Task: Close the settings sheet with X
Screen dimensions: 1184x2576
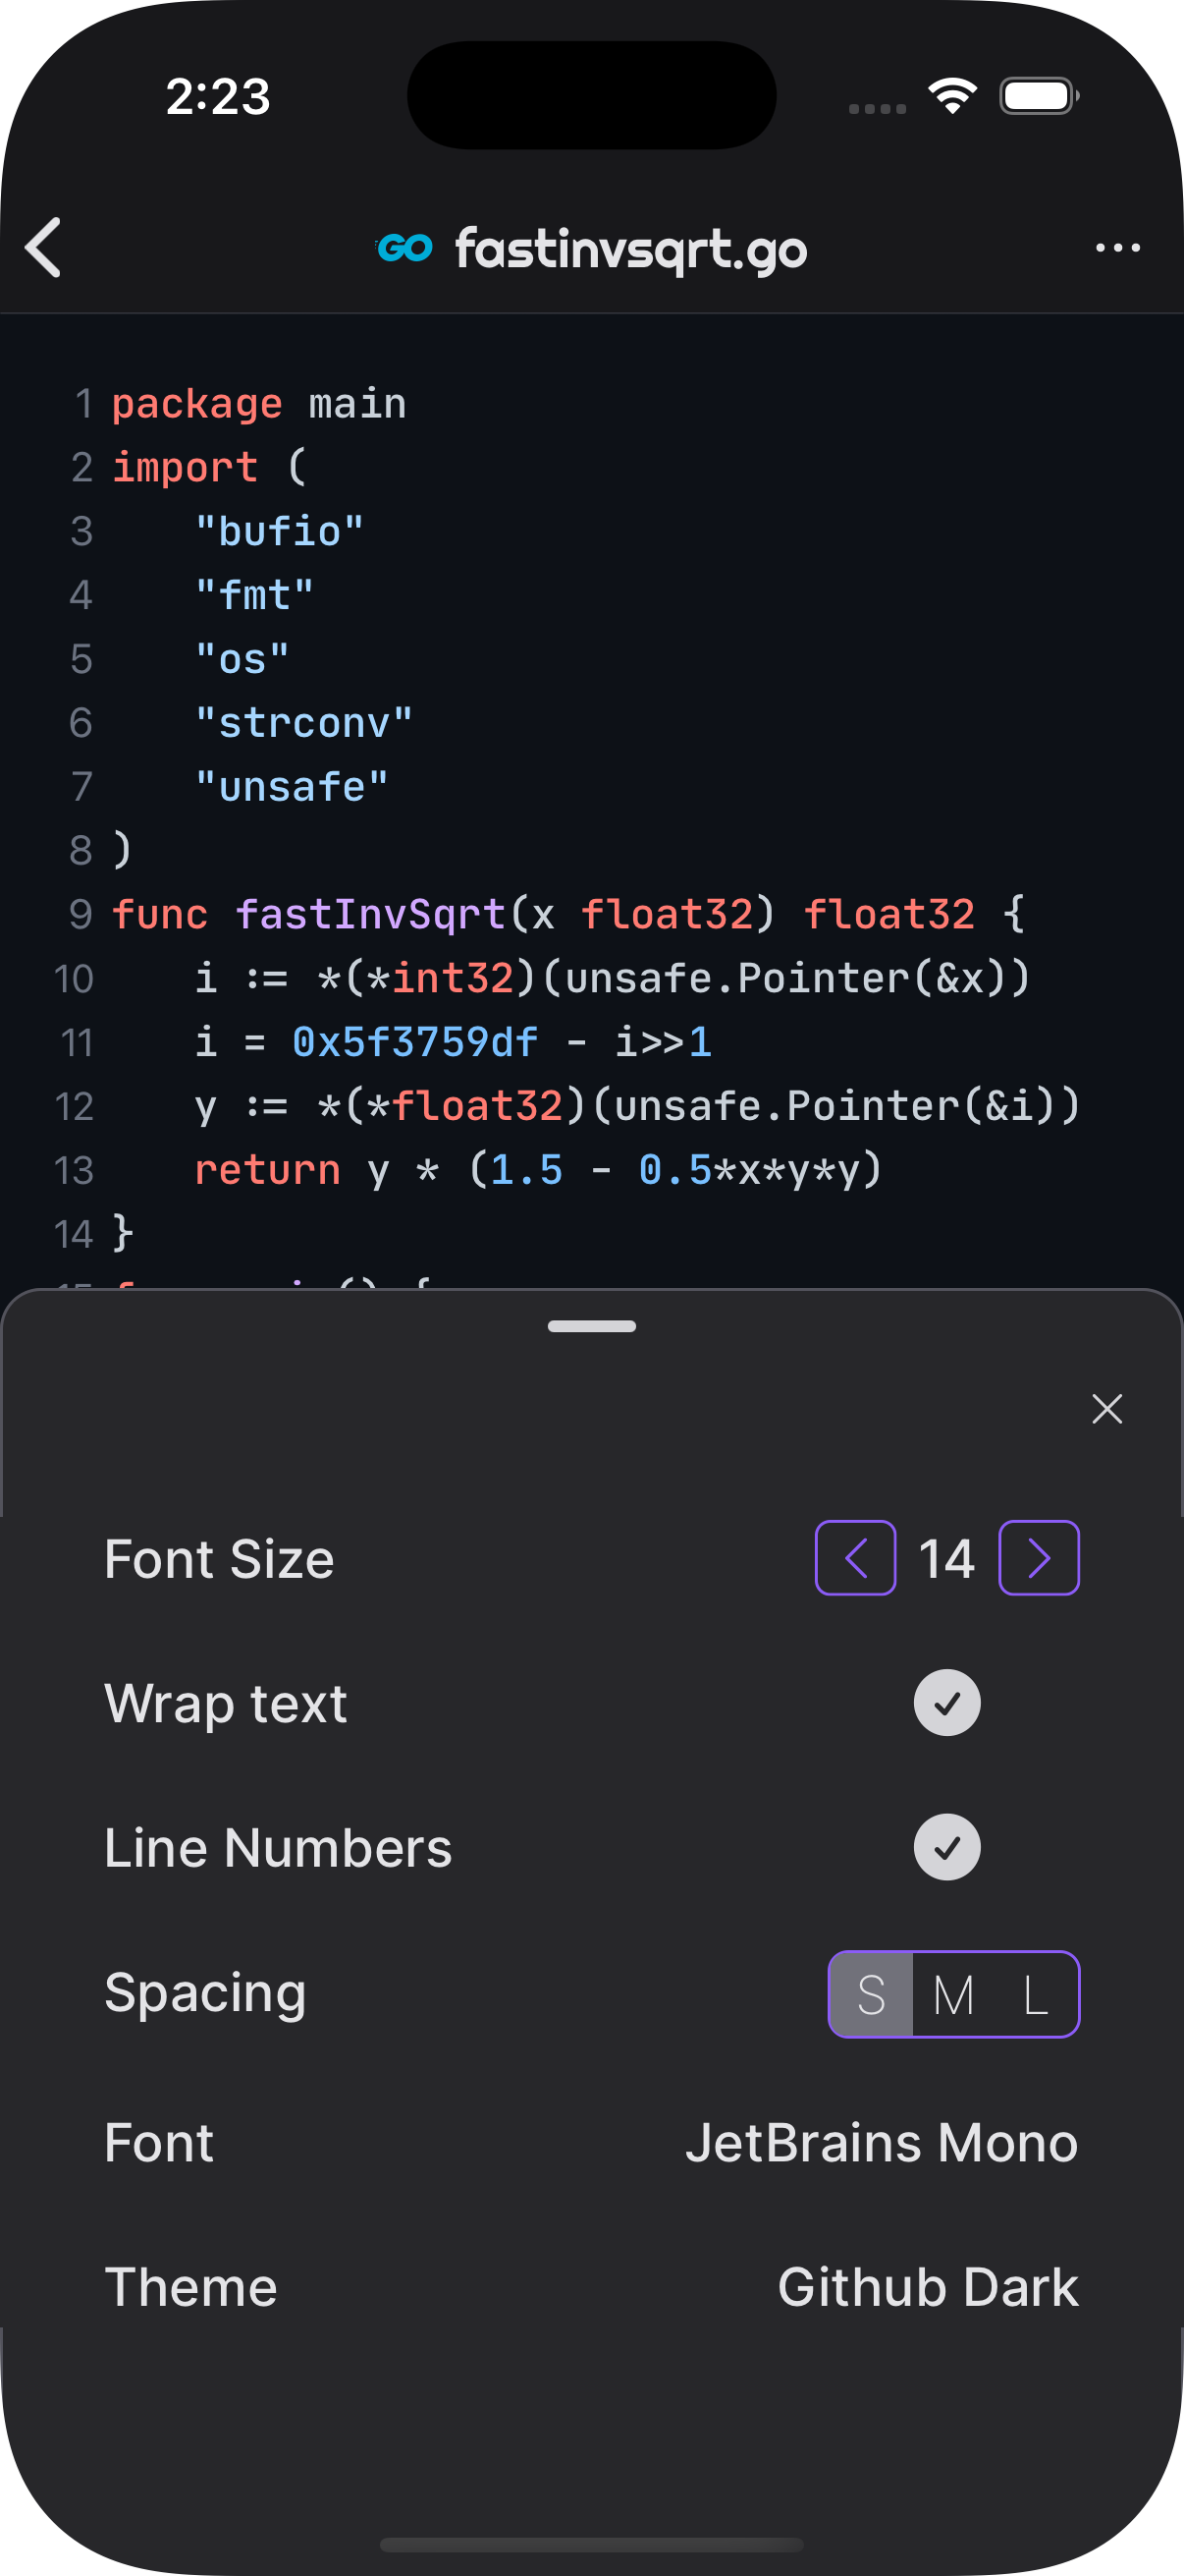Action: pyautogui.click(x=1107, y=1408)
